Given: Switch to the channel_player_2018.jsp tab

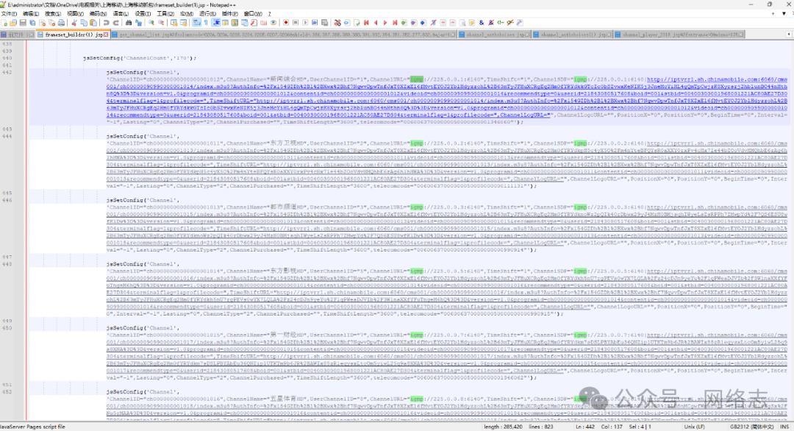Looking at the screenshot, I should point(679,35).
